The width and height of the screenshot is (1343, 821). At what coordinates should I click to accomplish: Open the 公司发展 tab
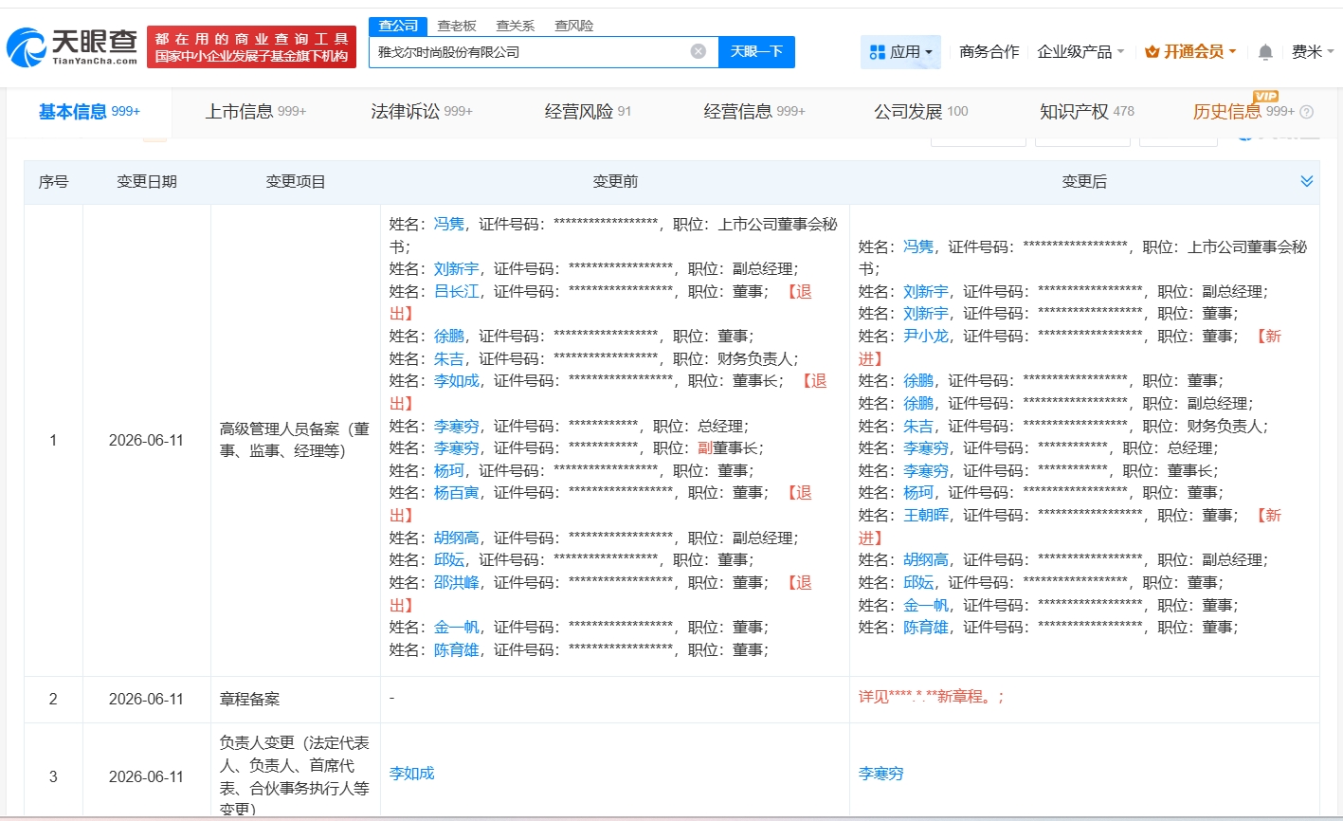coord(921,112)
